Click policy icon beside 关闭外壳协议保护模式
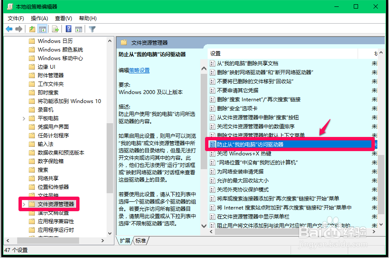Viewport: 389px width, 258px height. 212,190
